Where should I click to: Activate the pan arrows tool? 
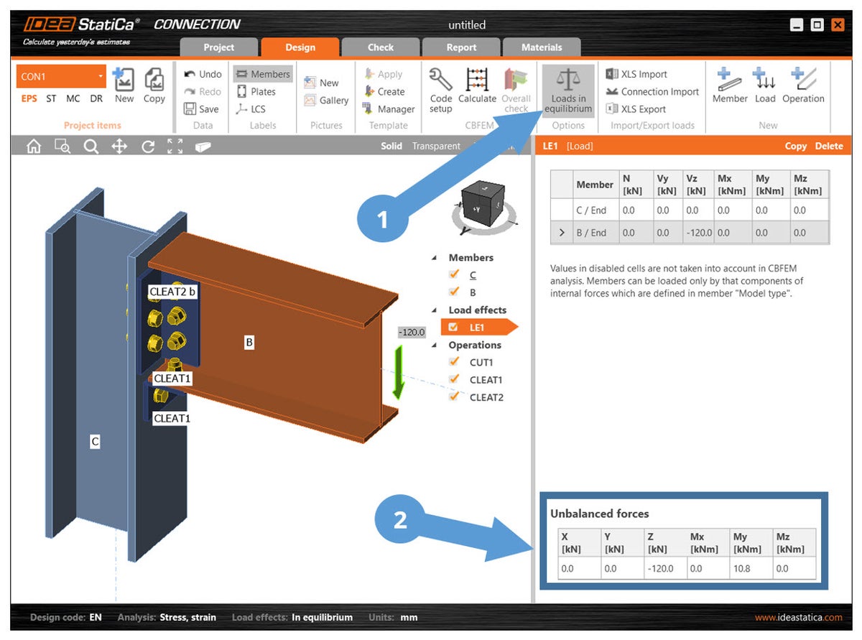(x=119, y=147)
